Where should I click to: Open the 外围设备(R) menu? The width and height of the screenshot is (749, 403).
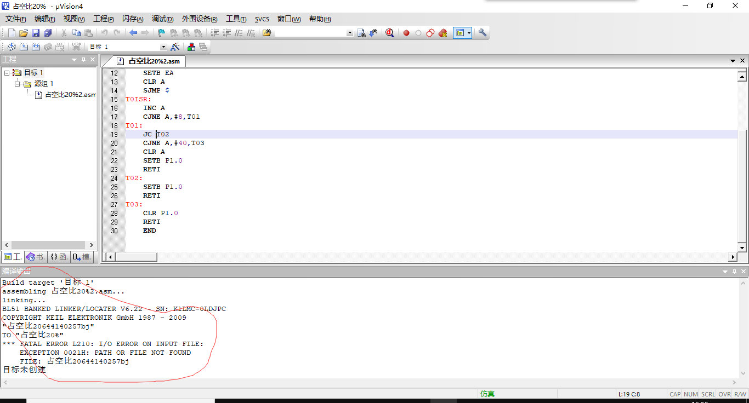click(x=200, y=19)
